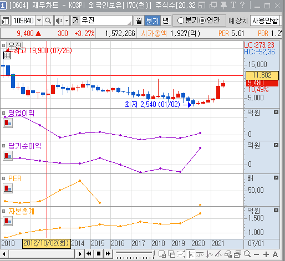Viewport: 285px width, 261px height.
Task: Click the T font icon in the title bar
Action: pyautogui.click(x=233, y=5)
